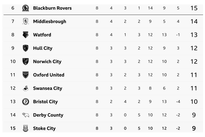
Task: Open the Middlesbrough team page link
Action: pyautogui.click(x=49, y=21)
